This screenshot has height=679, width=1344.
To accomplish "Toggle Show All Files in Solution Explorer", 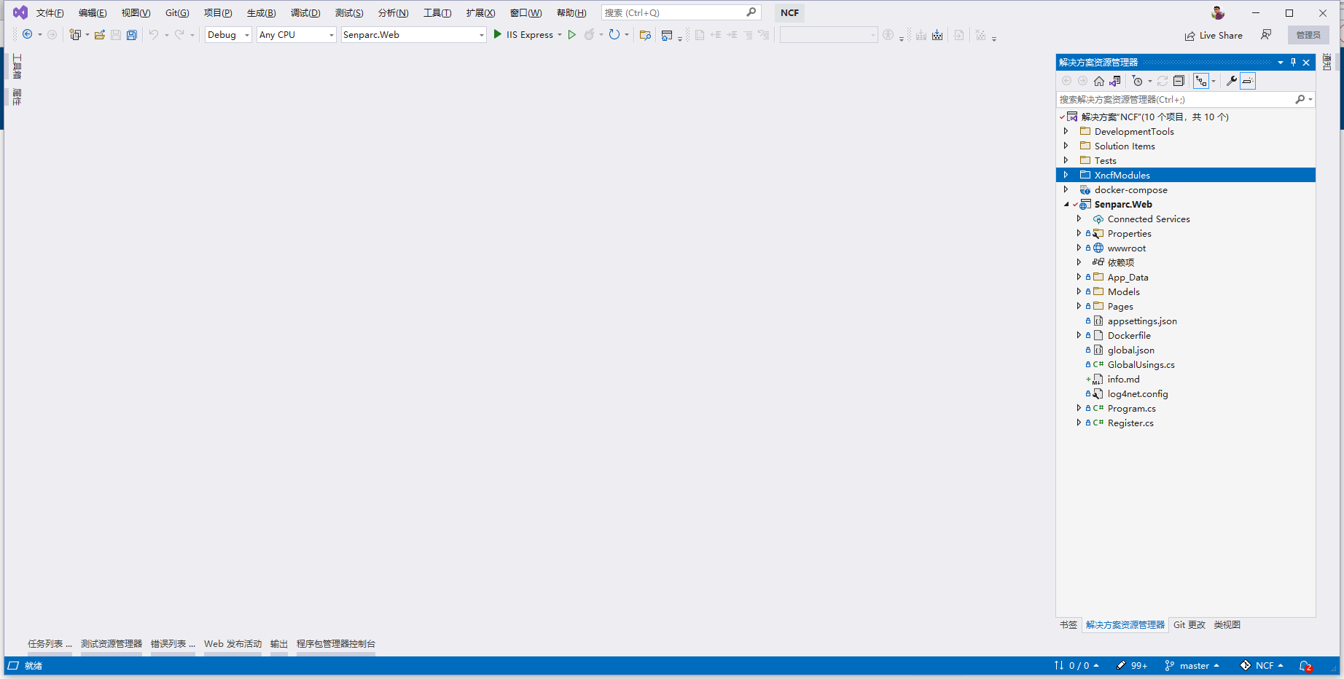I will click(1201, 81).
